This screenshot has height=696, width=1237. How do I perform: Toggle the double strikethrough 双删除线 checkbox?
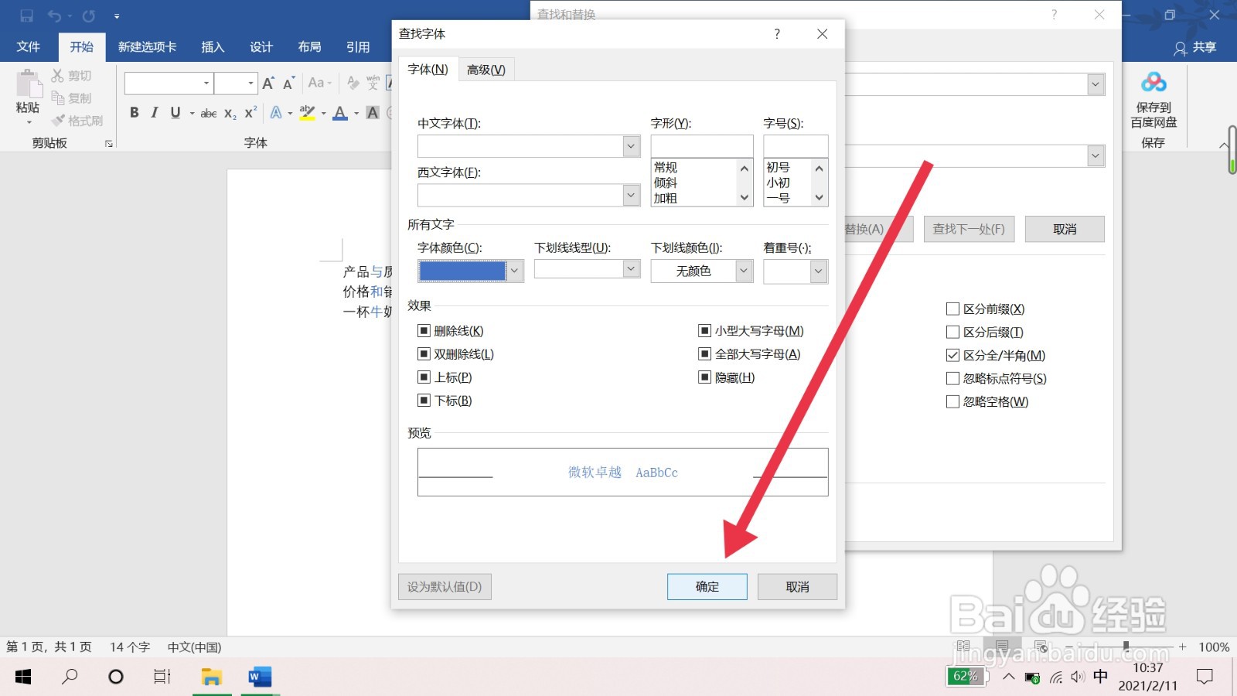424,354
